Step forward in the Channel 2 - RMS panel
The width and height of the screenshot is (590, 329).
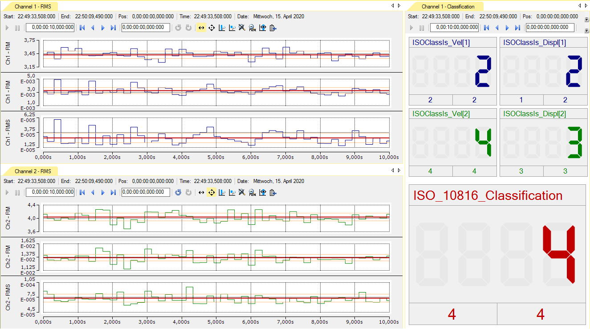tap(103, 192)
